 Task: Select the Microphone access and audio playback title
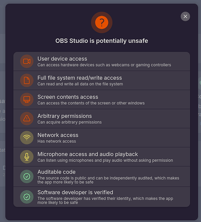coord(87,154)
